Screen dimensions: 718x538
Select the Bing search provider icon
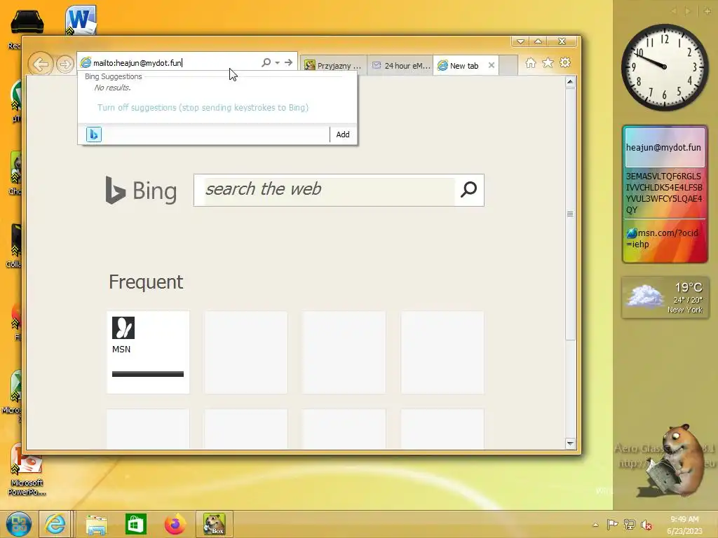pos(94,134)
